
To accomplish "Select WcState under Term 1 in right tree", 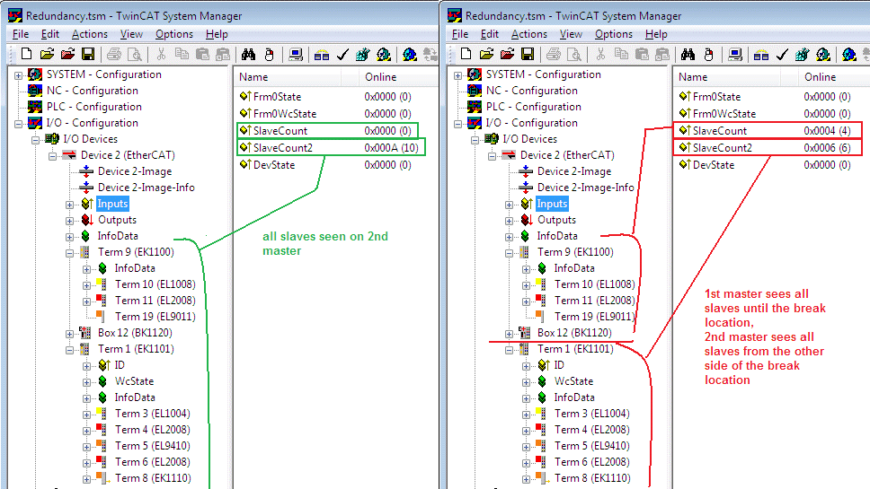I will (x=573, y=381).
